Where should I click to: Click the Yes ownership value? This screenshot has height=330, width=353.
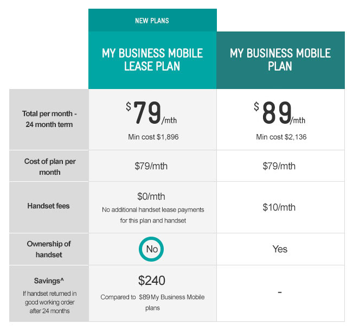(x=280, y=249)
